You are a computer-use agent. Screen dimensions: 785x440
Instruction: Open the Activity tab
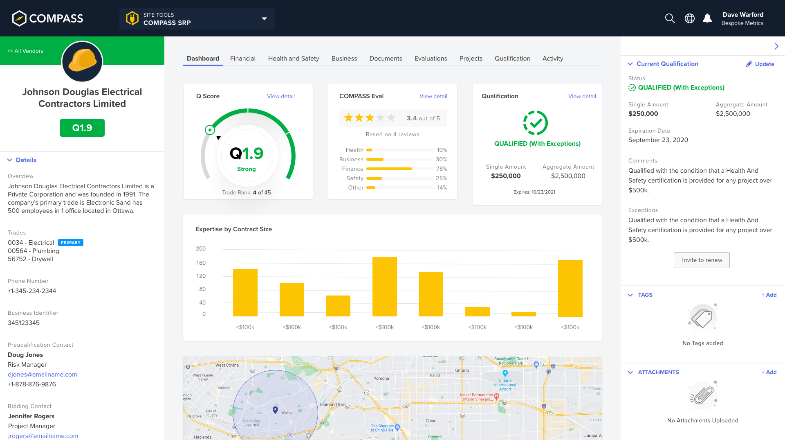point(553,59)
